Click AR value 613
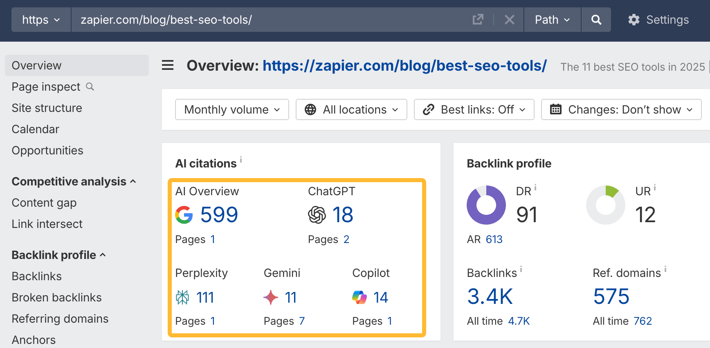 point(494,239)
